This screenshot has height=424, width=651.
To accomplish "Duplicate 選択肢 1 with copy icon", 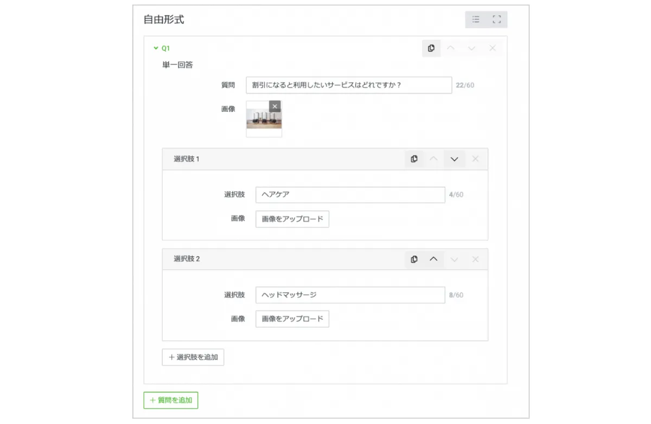I will (x=414, y=159).
